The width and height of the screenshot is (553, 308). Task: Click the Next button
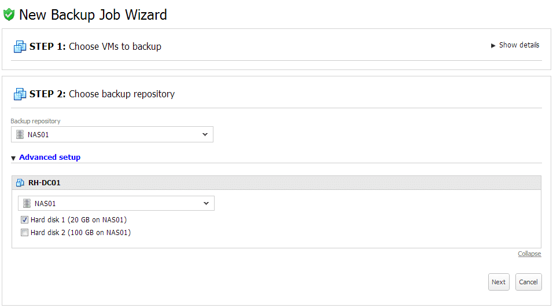(499, 282)
